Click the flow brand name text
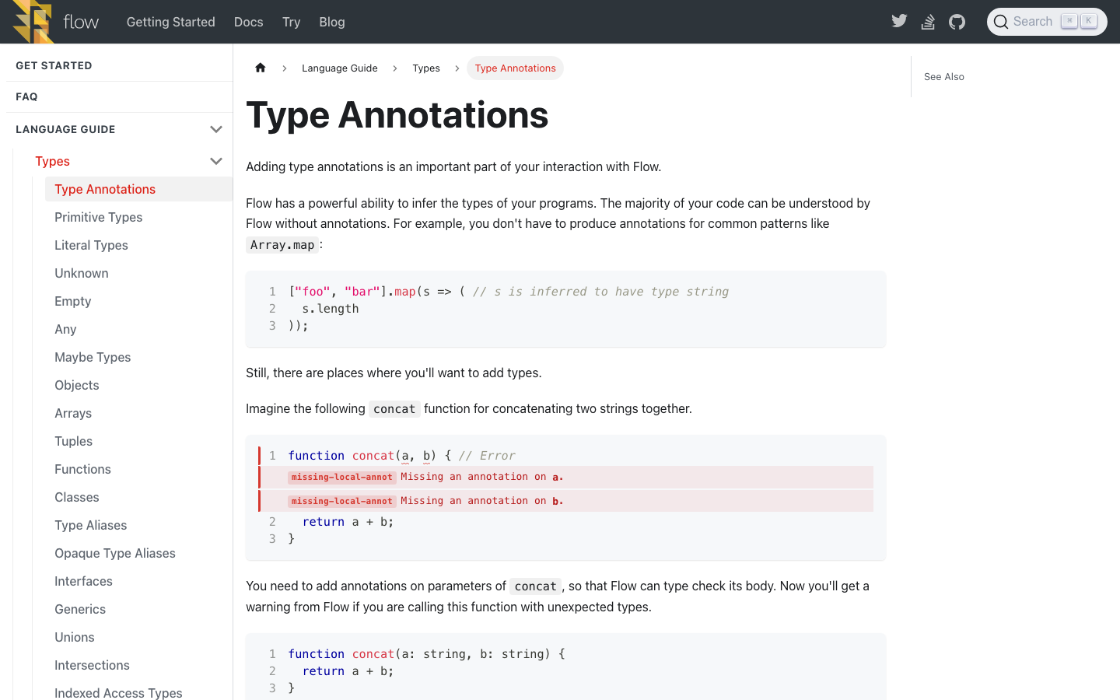The height and width of the screenshot is (700, 1120). 81,22
